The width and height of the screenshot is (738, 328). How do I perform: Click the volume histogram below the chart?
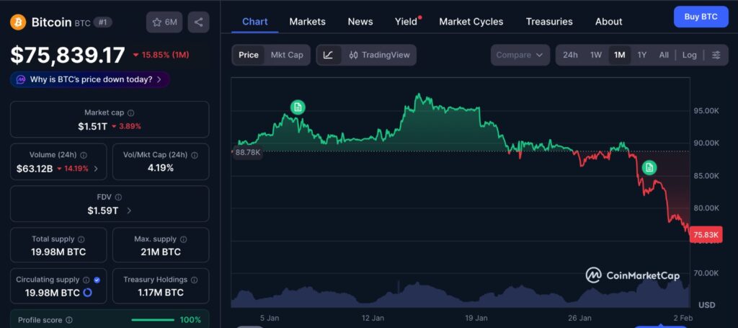click(461, 294)
